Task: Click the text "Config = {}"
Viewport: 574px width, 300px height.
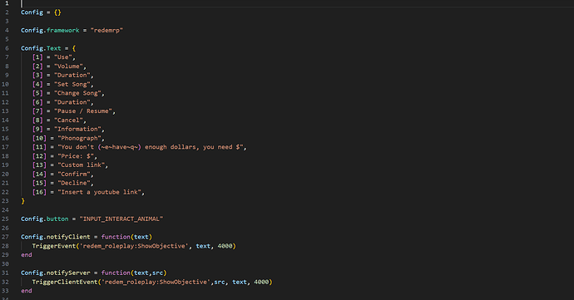Action: tap(41, 12)
